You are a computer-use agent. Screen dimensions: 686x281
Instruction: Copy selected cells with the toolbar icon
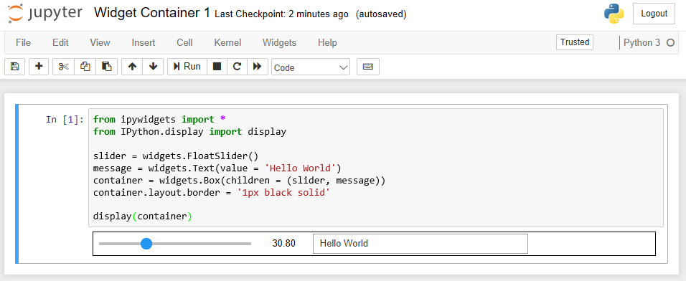tap(85, 67)
